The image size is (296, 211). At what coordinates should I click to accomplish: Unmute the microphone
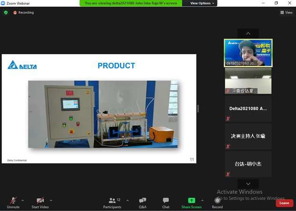coord(13,203)
